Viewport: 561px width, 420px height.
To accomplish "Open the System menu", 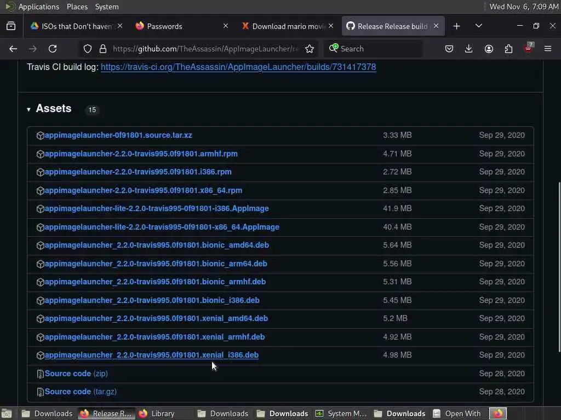I will tap(107, 7).
